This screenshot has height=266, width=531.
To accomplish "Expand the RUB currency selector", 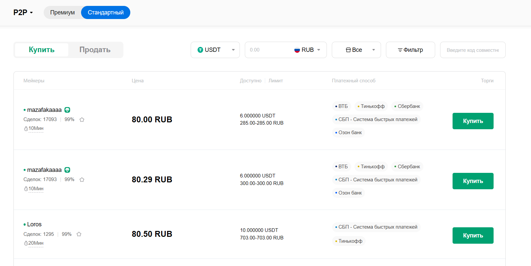I will tap(307, 50).
